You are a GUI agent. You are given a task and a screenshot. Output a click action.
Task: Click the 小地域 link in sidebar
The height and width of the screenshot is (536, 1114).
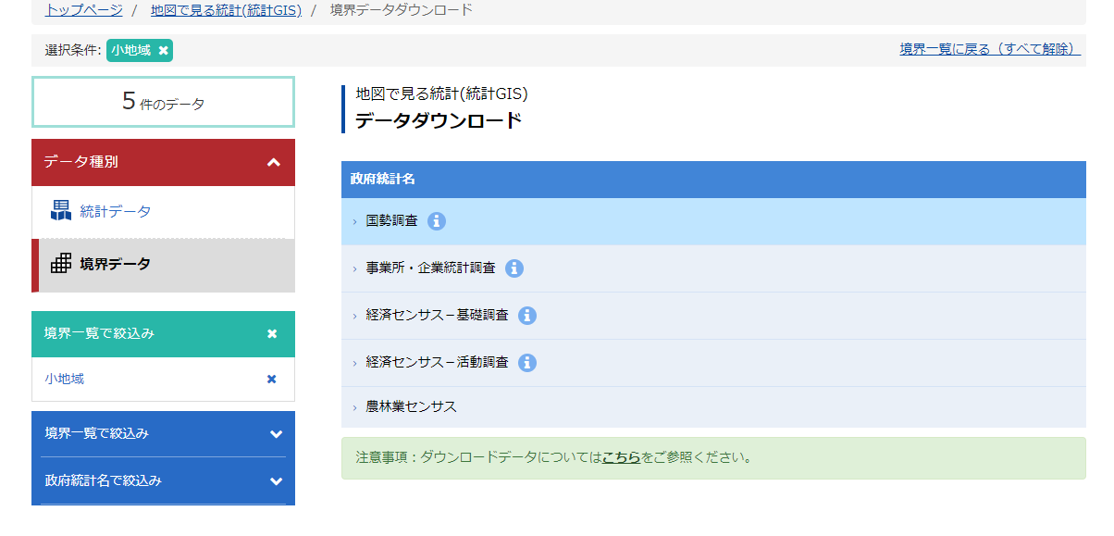pos(64,379)
